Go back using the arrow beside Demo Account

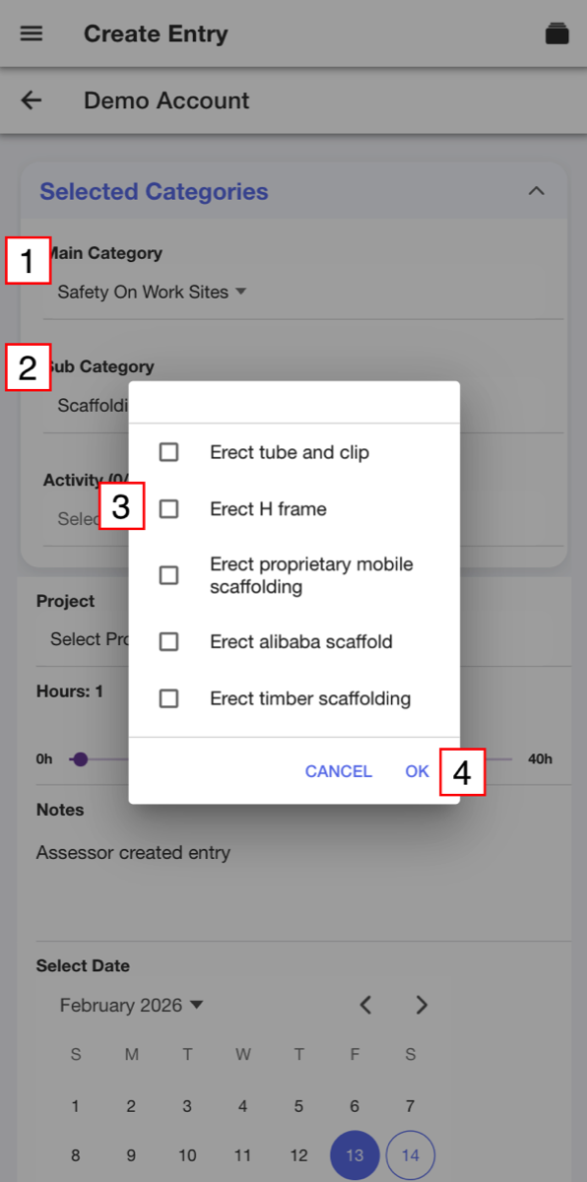tap(32, 100)
